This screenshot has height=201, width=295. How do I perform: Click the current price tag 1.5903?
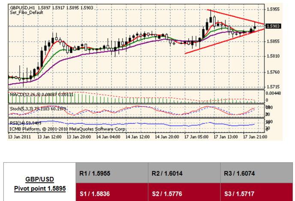273,26
